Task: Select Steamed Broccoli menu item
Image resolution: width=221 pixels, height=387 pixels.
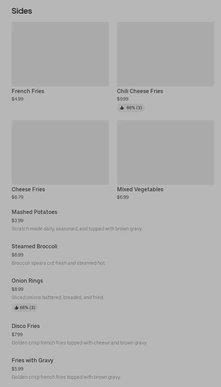Action: point(34,247)
